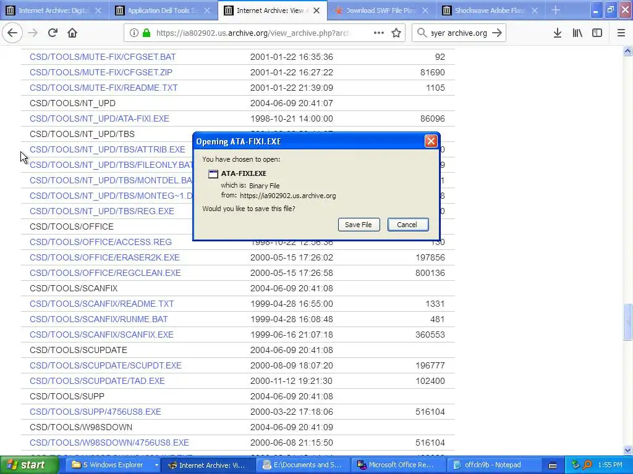The height and width of the screenshot is (474, 633).
Task: Click Save File in the dialog
Action: point(359,225)
